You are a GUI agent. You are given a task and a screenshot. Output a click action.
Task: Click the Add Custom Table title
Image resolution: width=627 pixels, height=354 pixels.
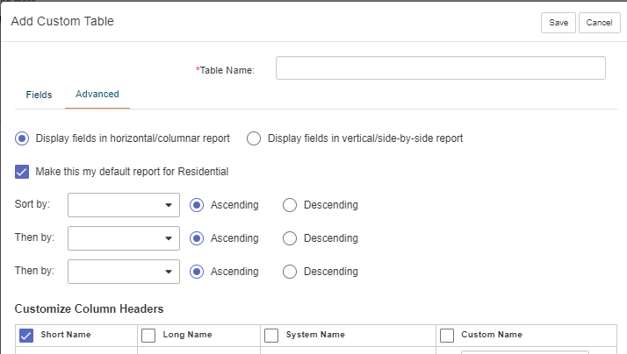[x=62, y=21]
